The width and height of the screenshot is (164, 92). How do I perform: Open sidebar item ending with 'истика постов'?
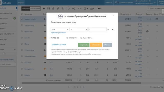[6, 13]
